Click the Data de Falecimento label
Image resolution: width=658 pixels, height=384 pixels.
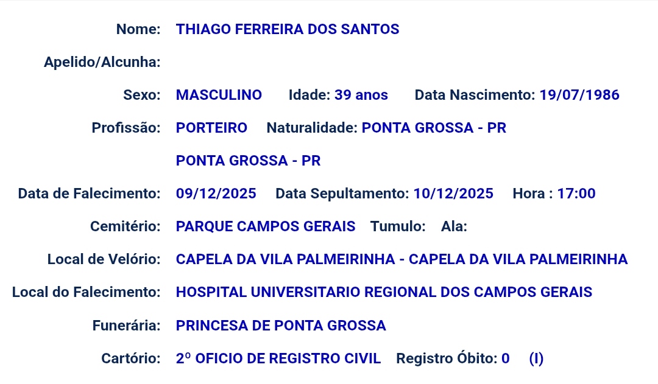point(89,194)
